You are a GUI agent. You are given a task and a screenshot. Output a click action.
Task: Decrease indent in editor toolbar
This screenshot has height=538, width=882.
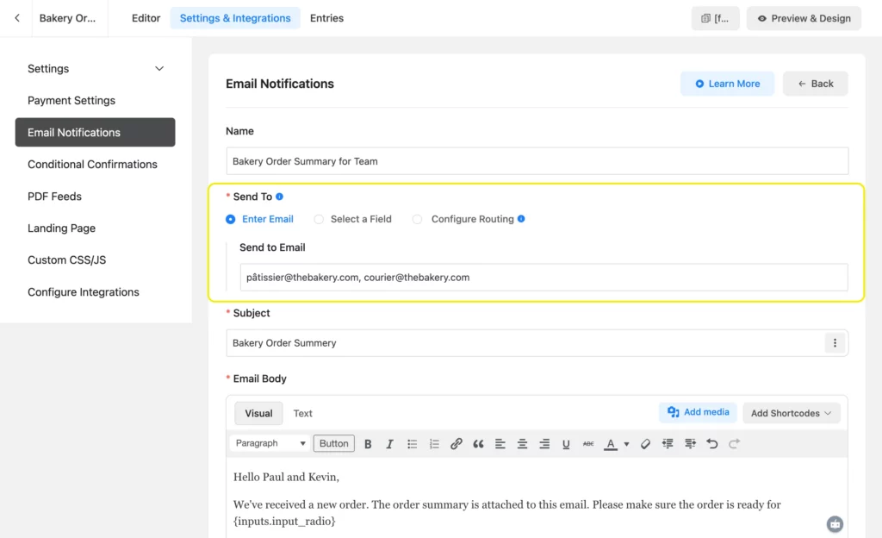point(668,443)
